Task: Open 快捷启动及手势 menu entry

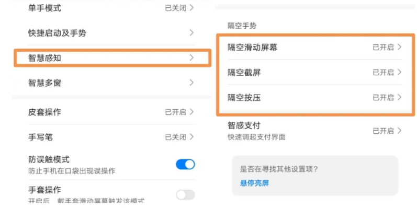Action: (x=111, y=33)
